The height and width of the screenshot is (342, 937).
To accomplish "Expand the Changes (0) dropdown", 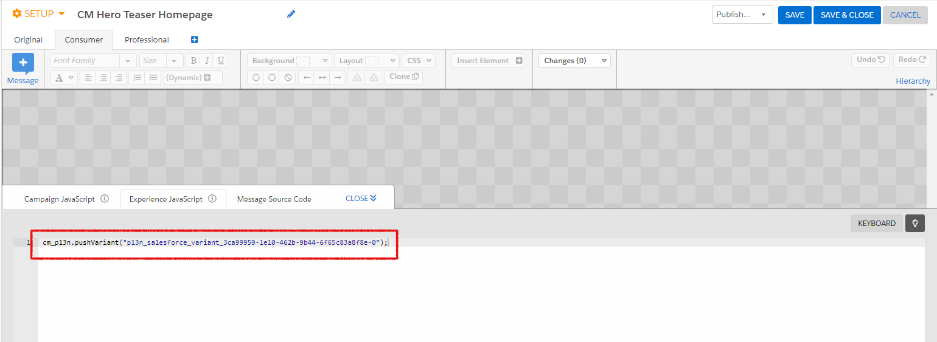I will [574, 61].
